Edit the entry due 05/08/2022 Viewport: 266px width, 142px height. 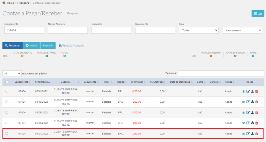click(x=248, y=123)
